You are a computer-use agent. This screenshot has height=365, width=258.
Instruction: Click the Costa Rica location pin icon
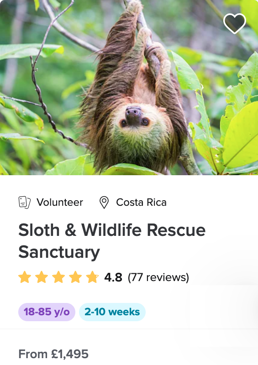pyautogui.click(x=104, y=202)
